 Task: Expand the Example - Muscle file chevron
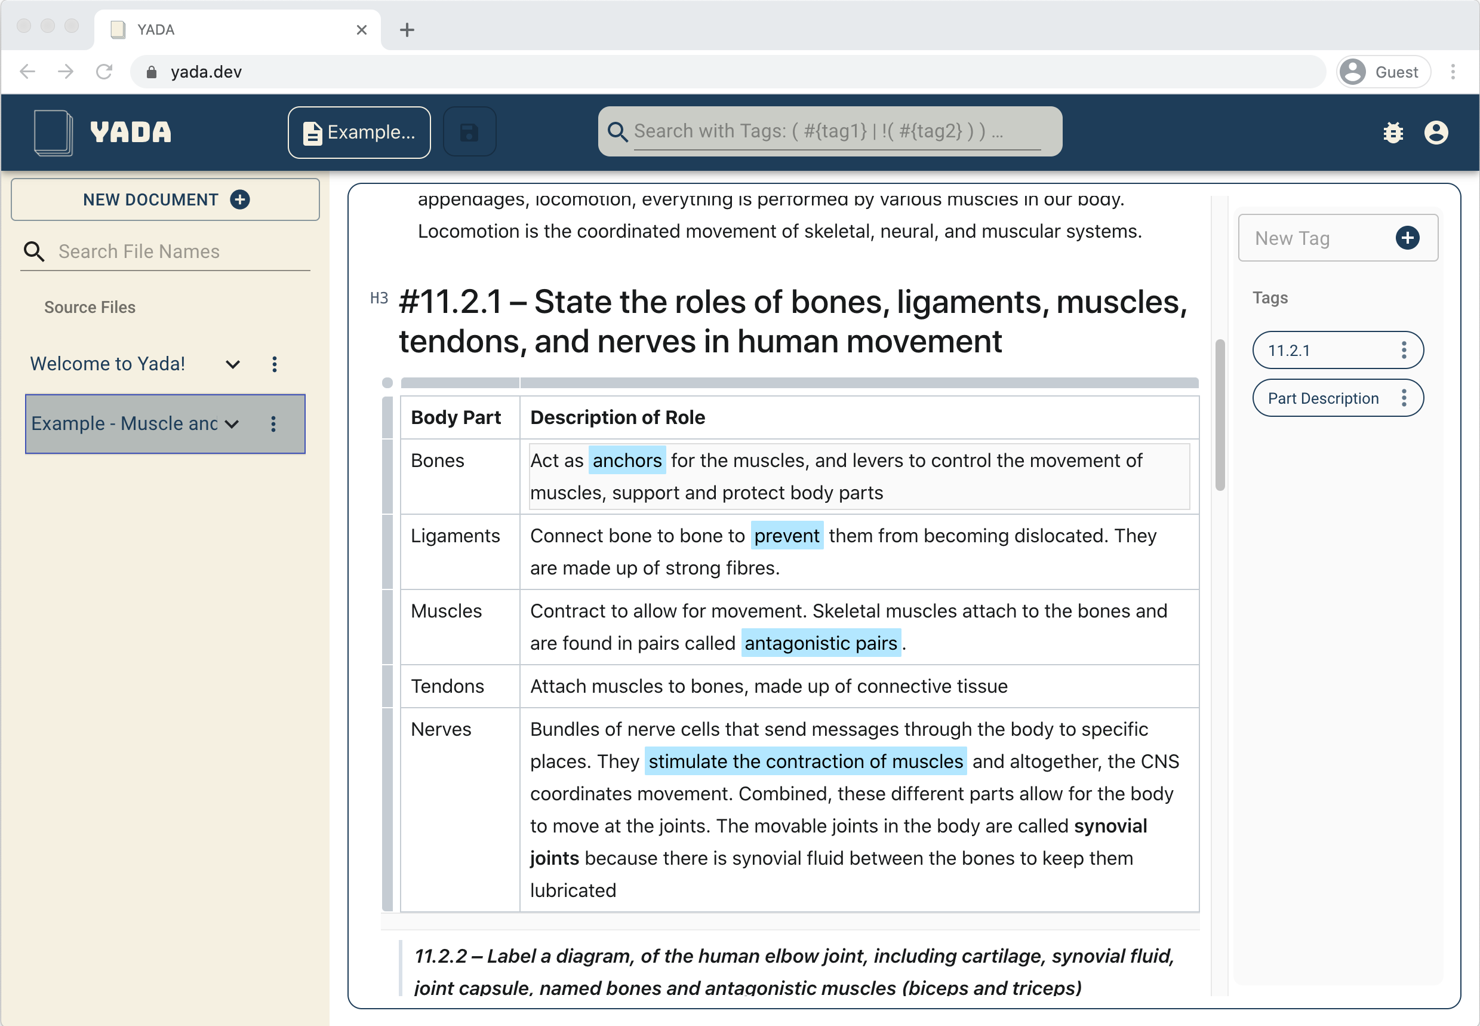(x=232, y=423)
